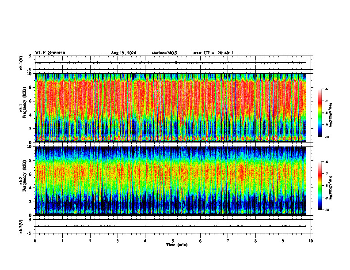The width and height of the screenshot is (350, 270).
Task: Click the "7" minute tick label
Action: point(228,241)
